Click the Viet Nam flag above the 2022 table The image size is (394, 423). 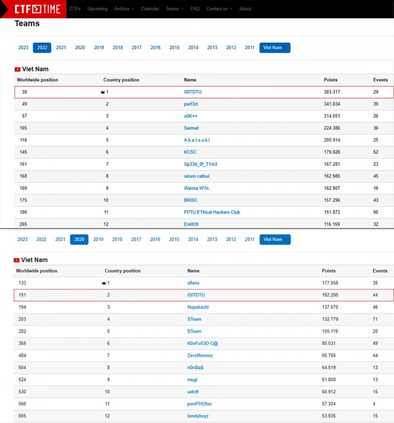(x=17, y=69)
